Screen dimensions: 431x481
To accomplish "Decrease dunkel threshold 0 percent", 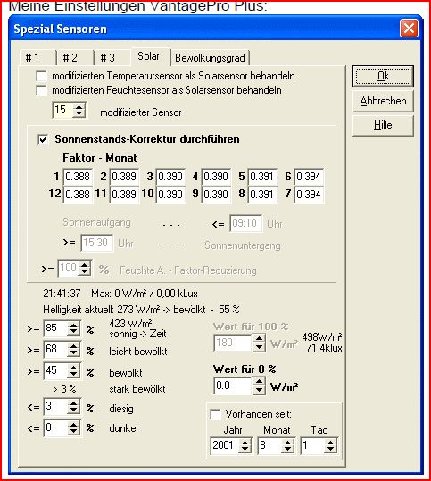I will tap(74, 432).
